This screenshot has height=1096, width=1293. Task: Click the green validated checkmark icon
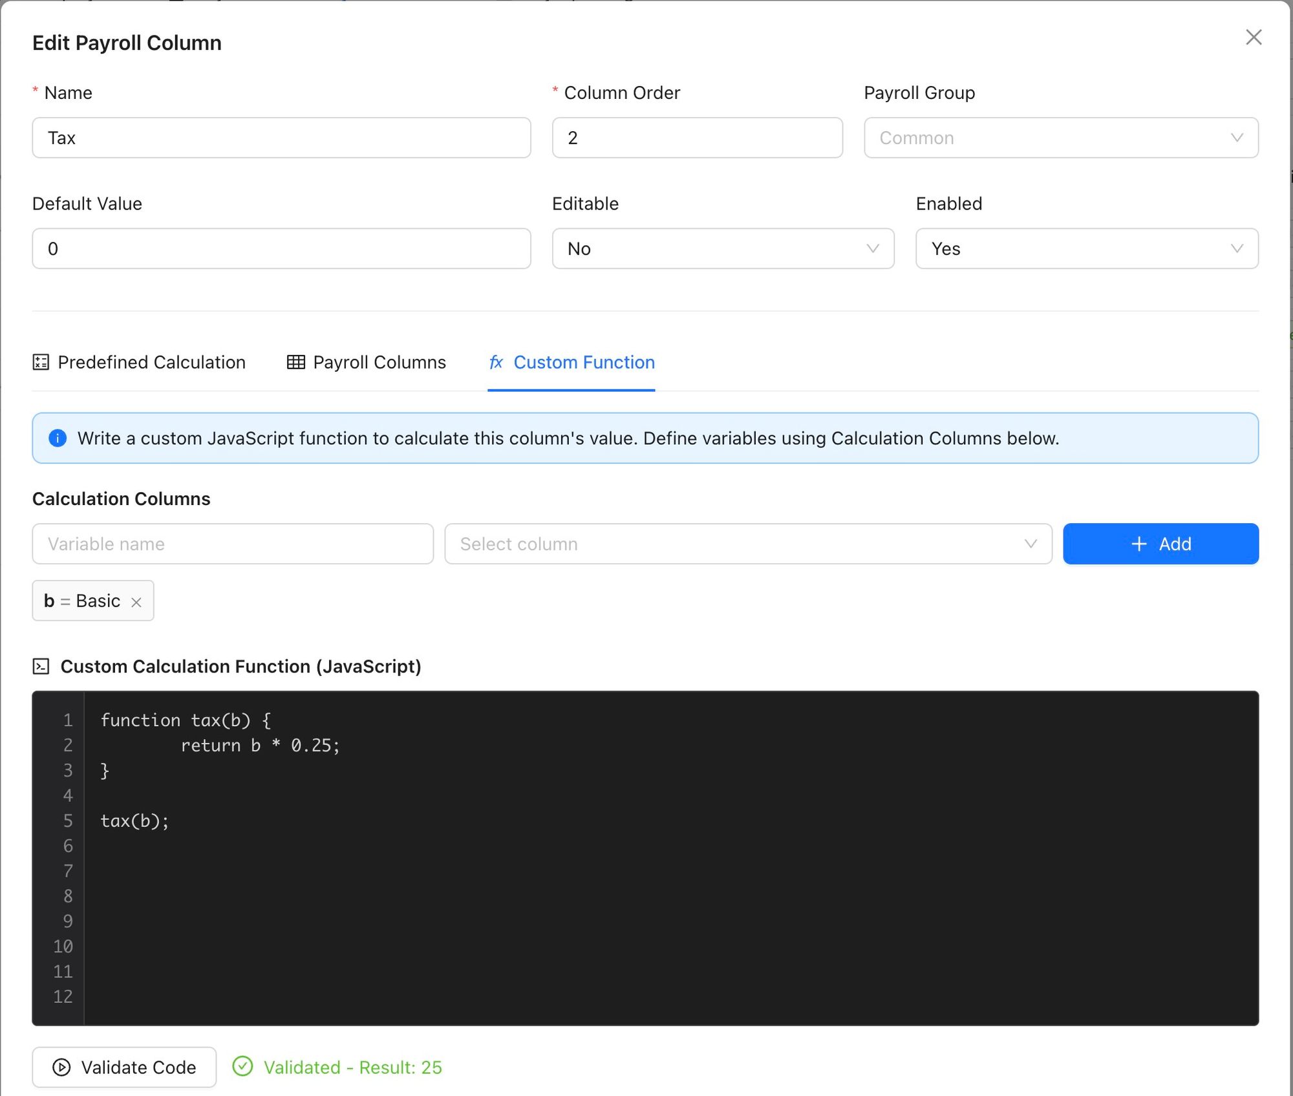coord(242,1066)
